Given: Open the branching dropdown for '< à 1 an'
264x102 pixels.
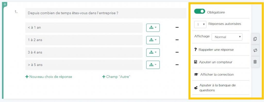Looking at the screenshot, I should pyautogui.click(x=153, y=28).
